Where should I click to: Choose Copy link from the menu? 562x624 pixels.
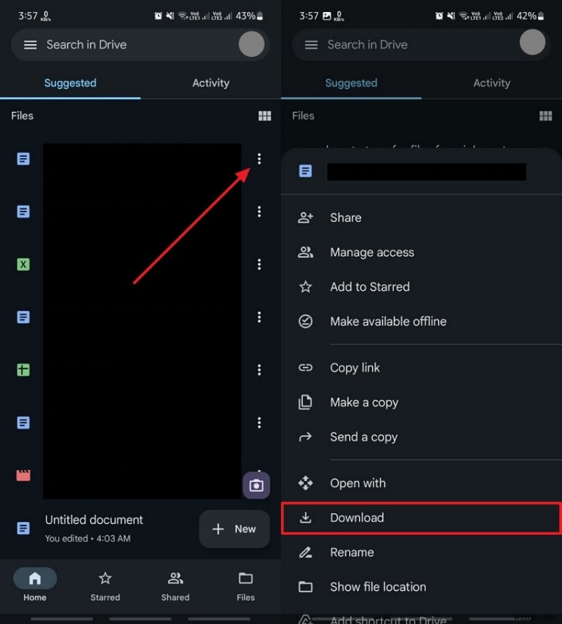(421, 368)
